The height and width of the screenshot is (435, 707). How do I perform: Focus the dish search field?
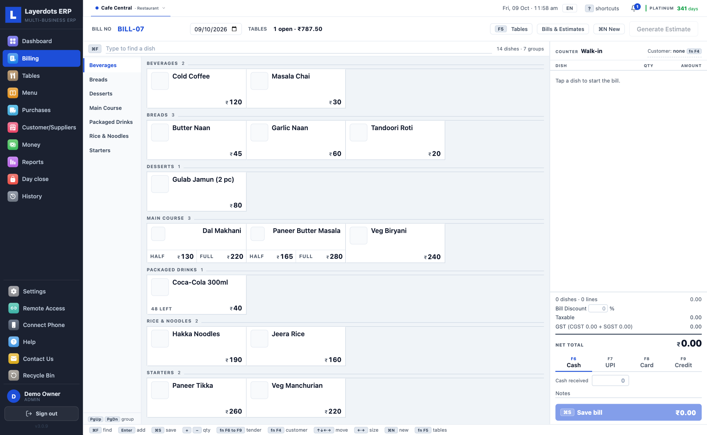point(298,49)
